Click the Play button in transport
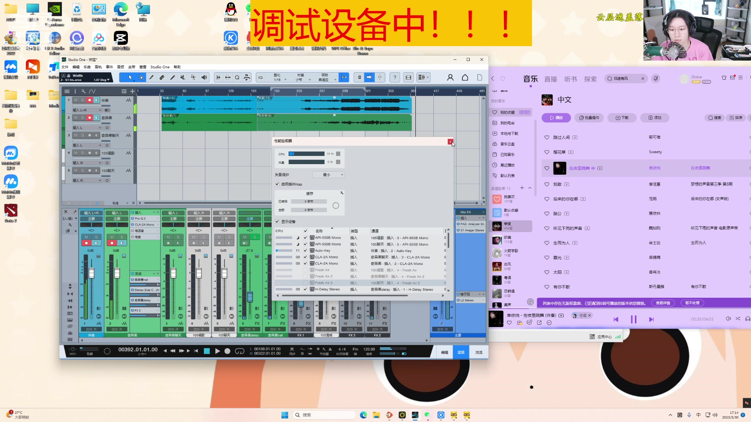This screenshot has width=751, height=422. (x=218, y=351)
